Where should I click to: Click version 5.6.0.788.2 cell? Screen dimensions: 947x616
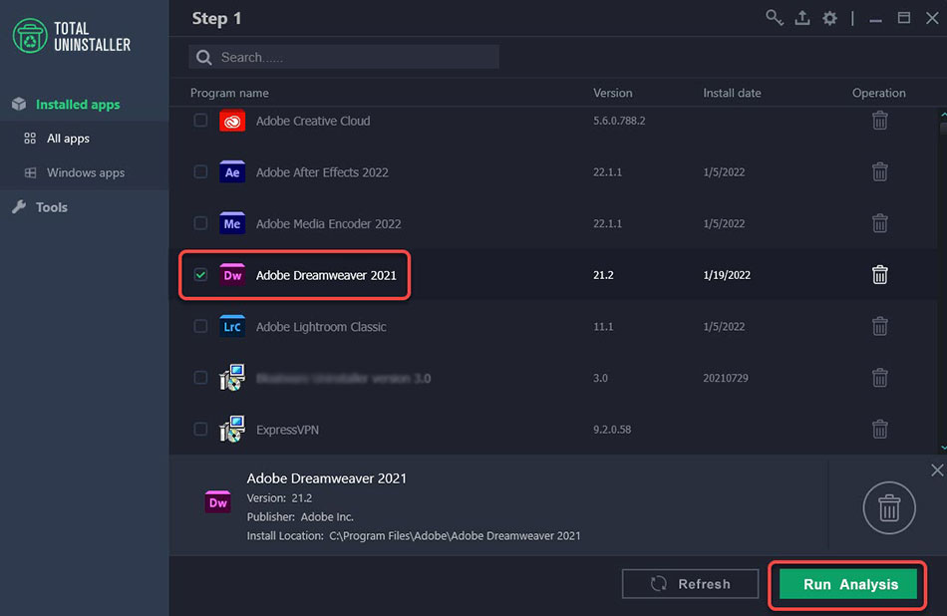[x=619, y=121]
